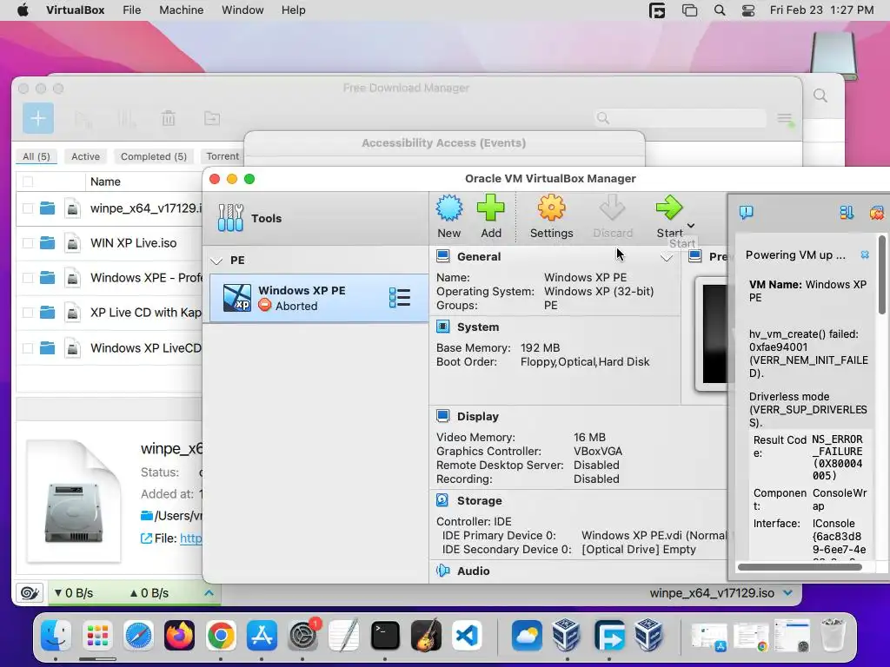The height and width of the screenshot is (667, 890).
Task: Click the keep finished progresses icon
Action: click(847, 213)
